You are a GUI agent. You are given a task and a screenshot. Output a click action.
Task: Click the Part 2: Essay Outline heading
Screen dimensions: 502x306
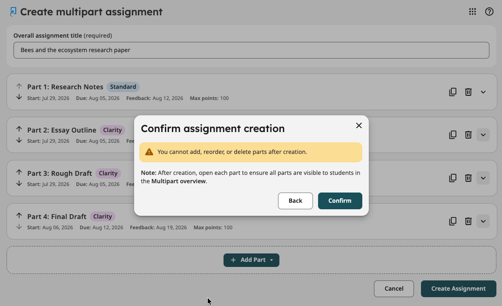(61, 130)
